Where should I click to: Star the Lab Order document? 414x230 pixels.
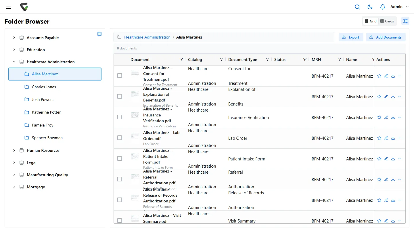coord(379,138)
